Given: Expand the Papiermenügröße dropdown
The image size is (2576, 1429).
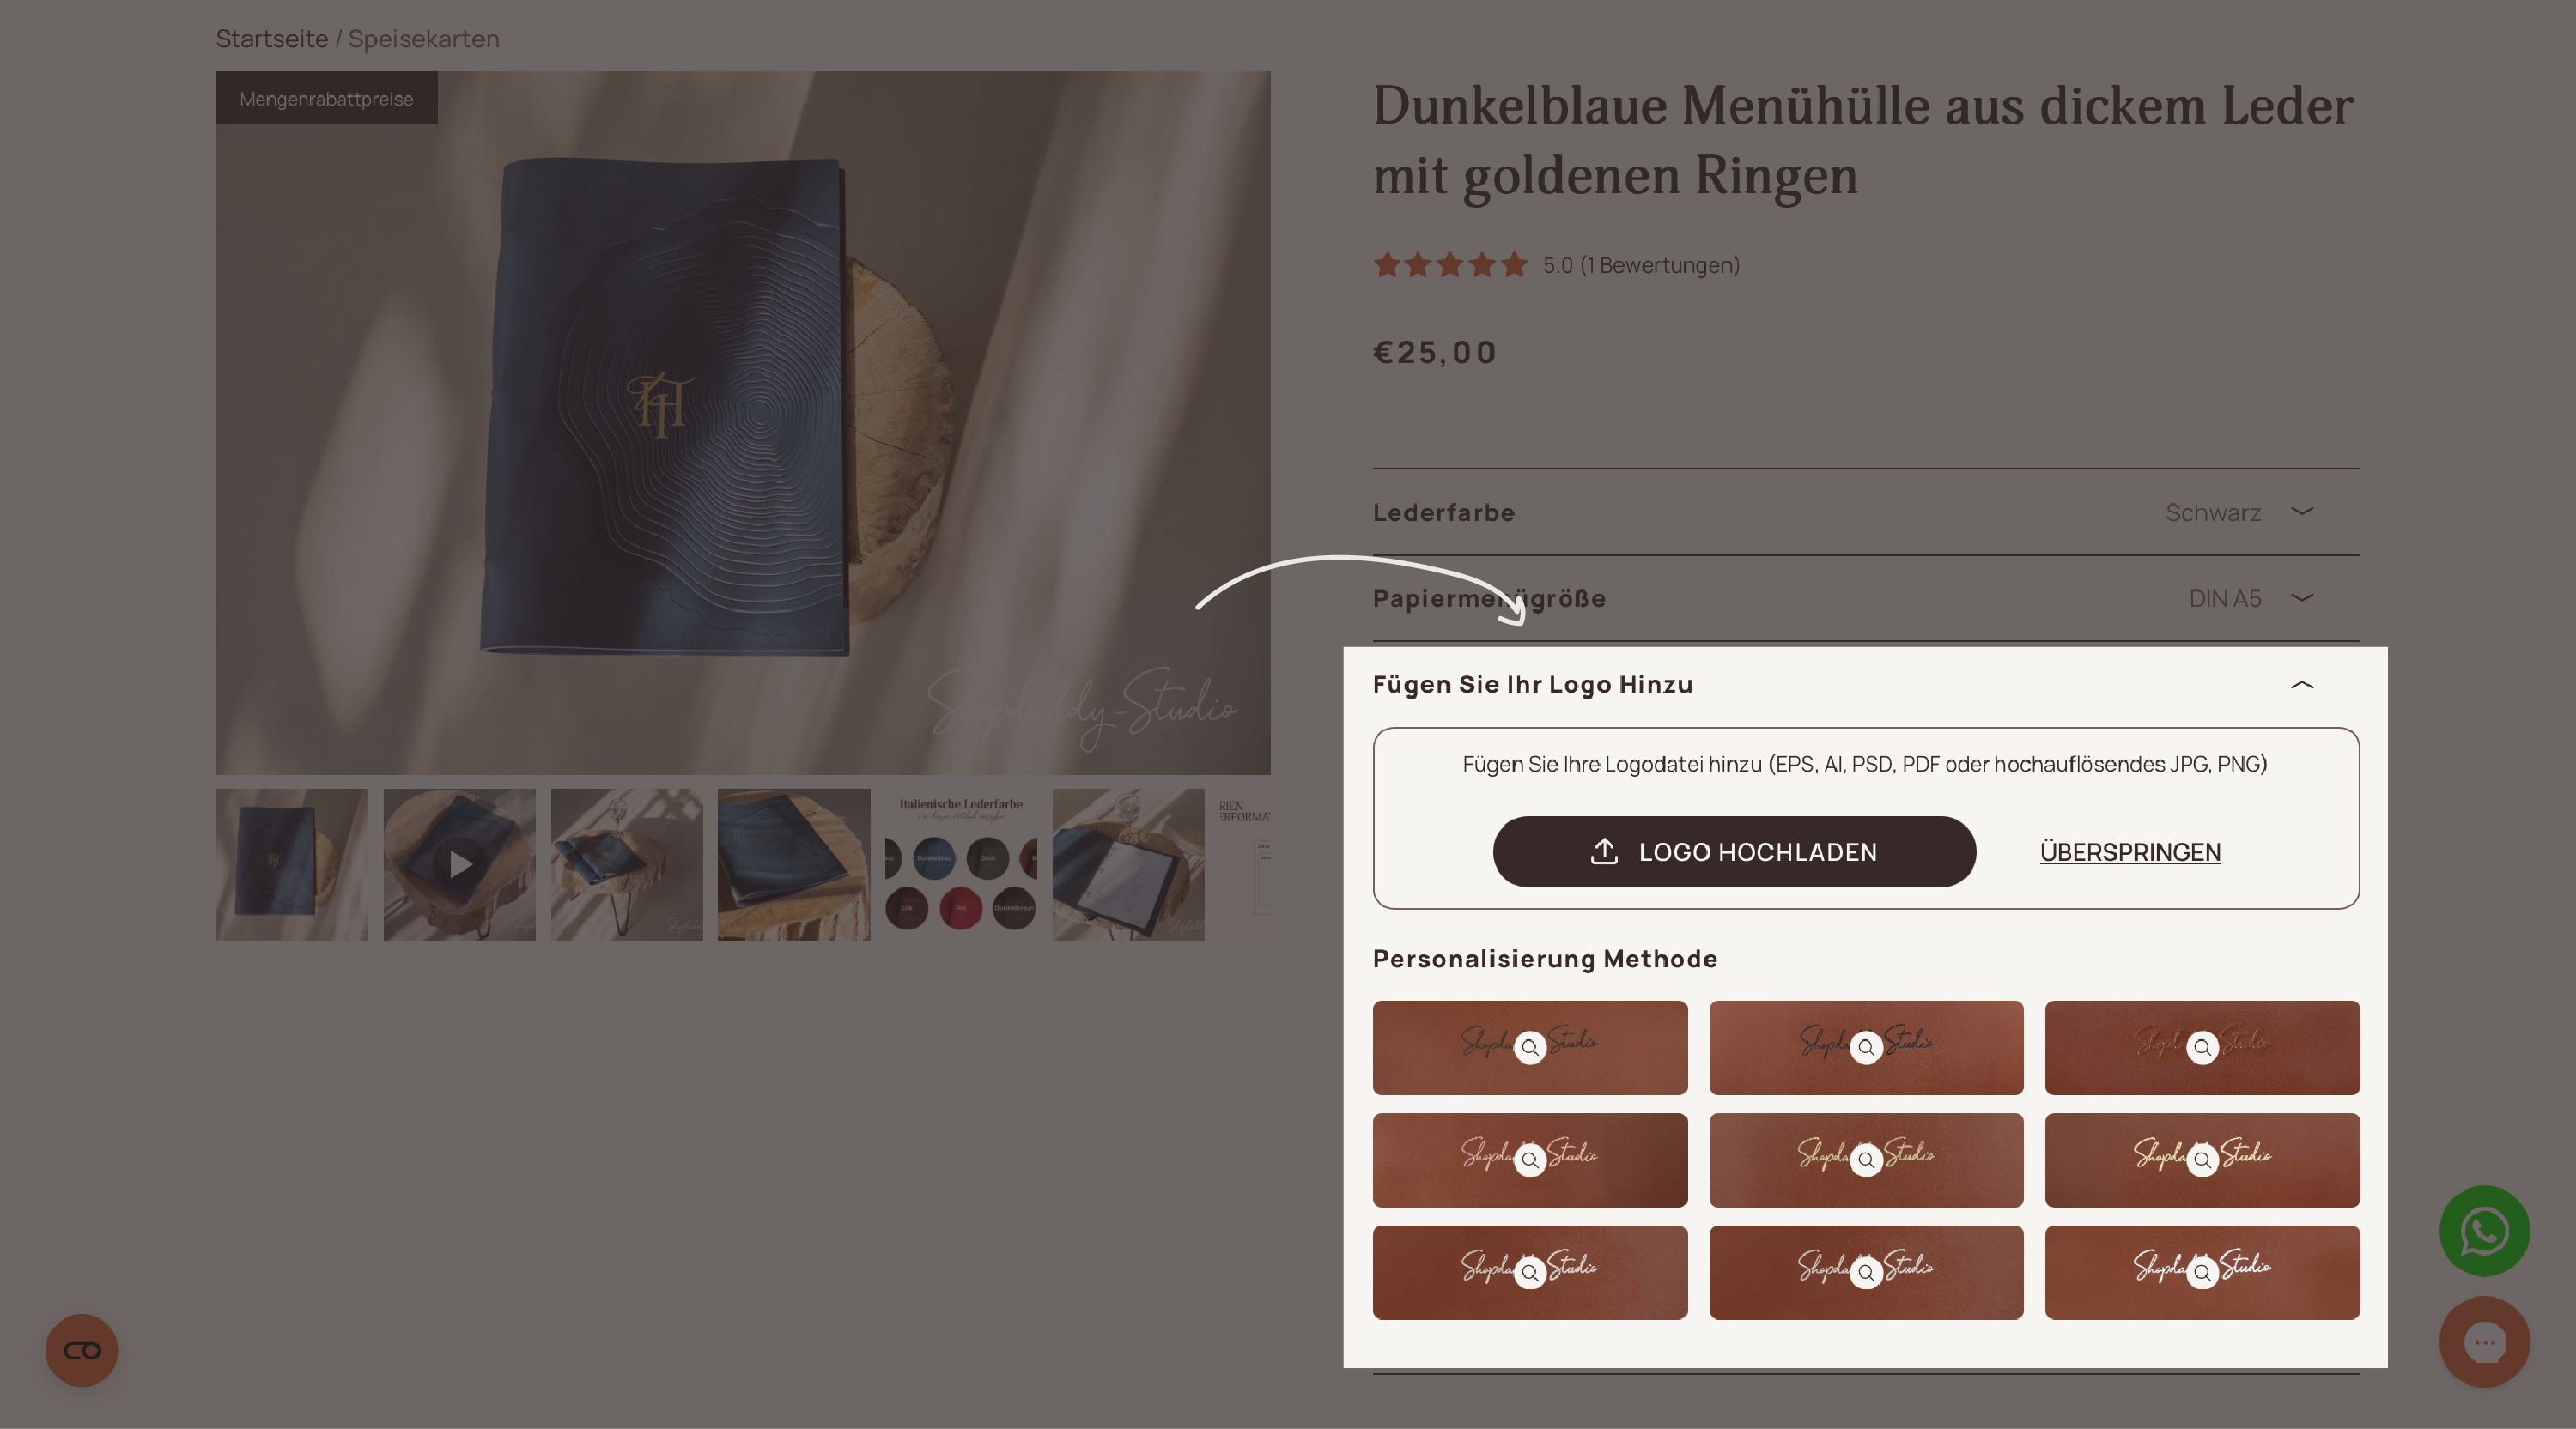Looking at the screenshot, I should (1866, 598).
